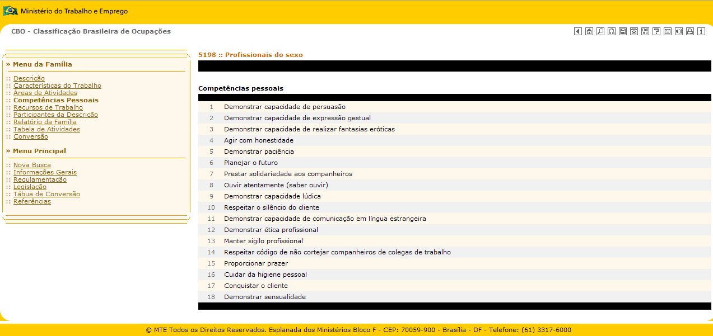The width and height of the screenshot is (713, 336).
Task: Go to Áreas de Atividades
Action: click(45, 93)
